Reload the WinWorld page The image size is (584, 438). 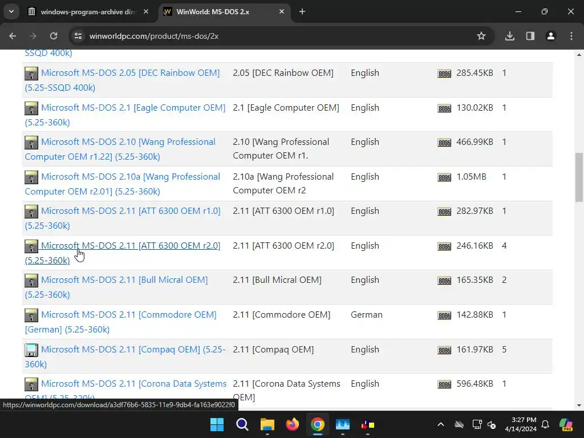pyautogui.click(x=54, y=36)
